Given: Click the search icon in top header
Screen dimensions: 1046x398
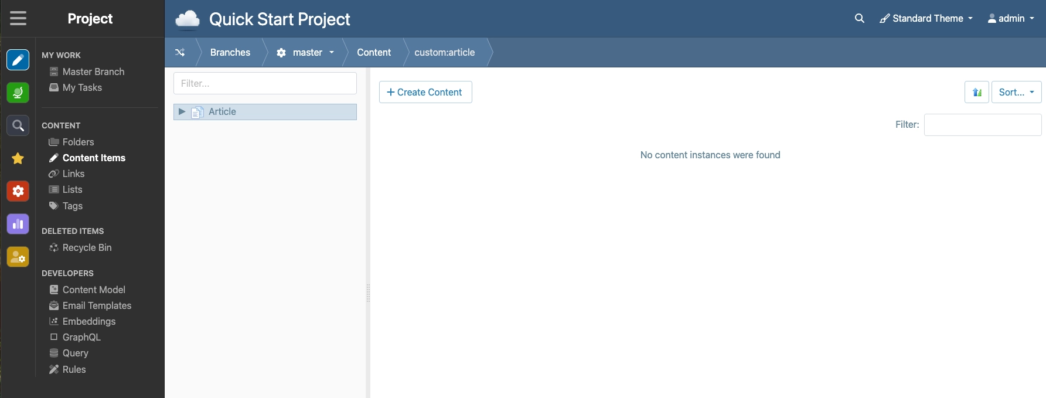Looking at the screenshot, I should pyautogui.click(x=859, y=18).
